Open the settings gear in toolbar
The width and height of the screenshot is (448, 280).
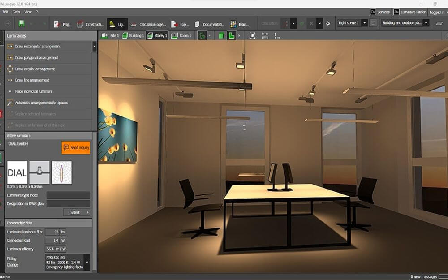tap(328, 23)
